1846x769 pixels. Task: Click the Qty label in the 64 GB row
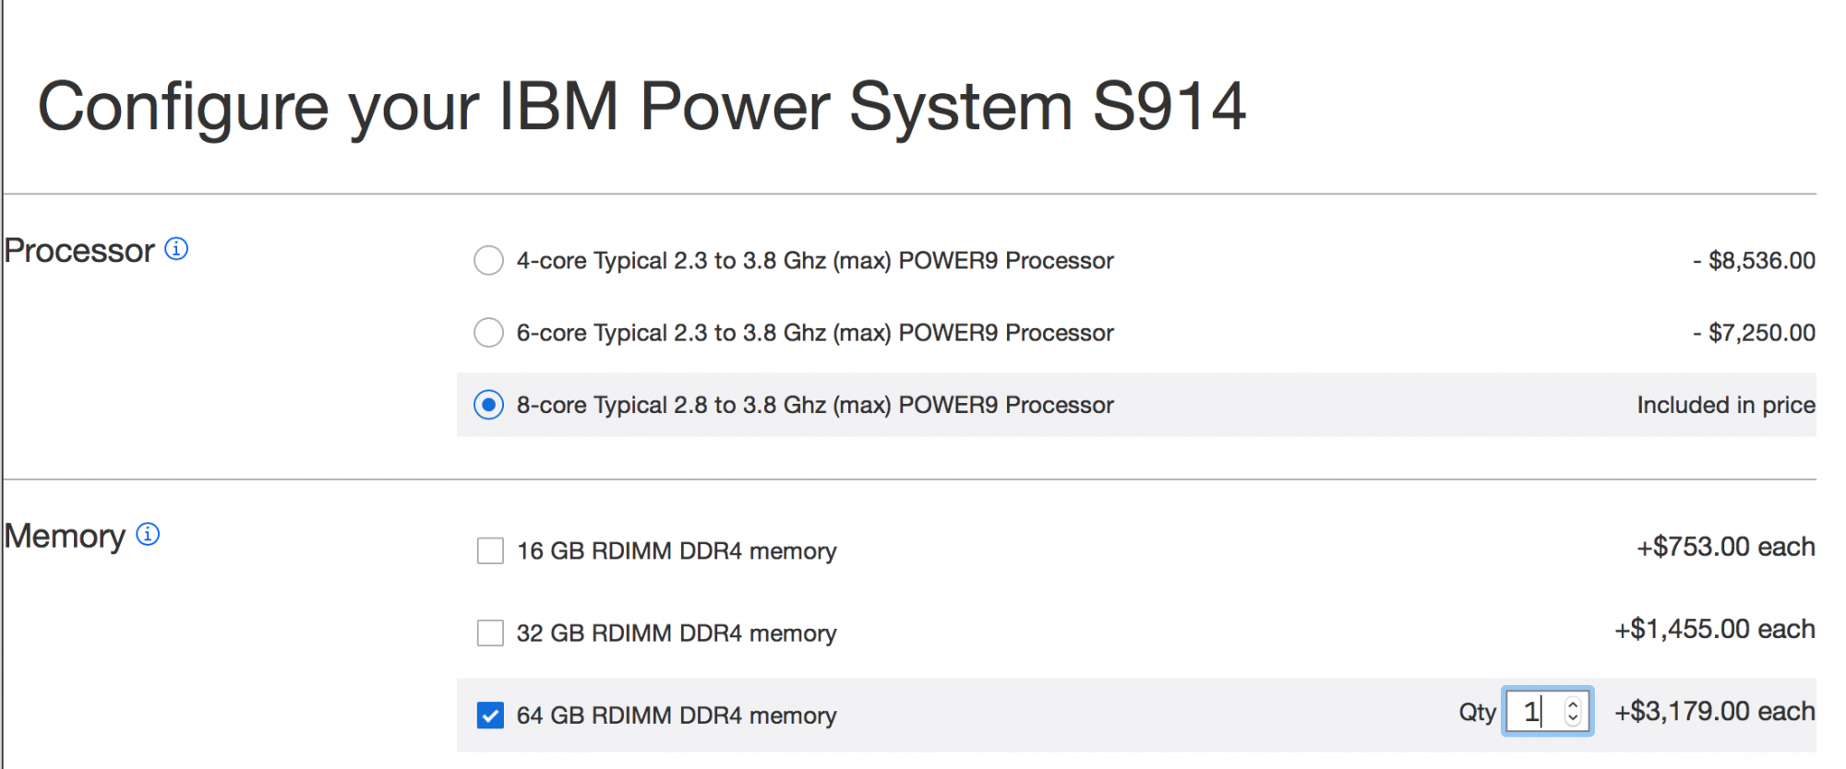click(x=1477, y=712)
